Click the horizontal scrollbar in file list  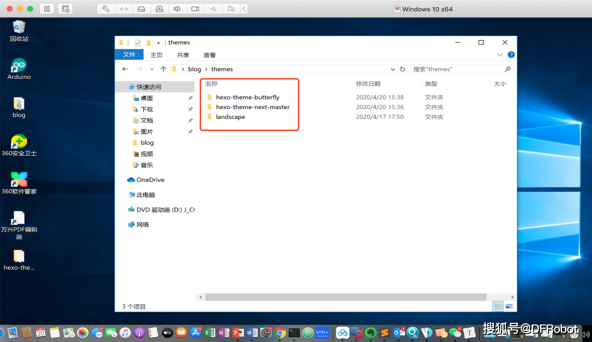(x=345, y=298)
